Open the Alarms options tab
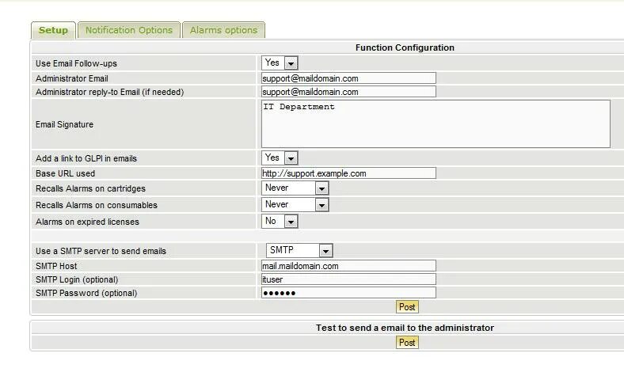The image size is (624, 391). 223,30
